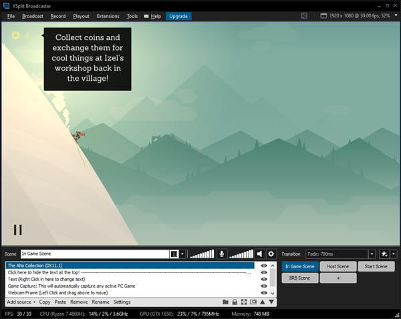Viewport: 401px width, 319px height.
Task: Click the coin counter icon in game
Action: click(x=15, y=35)
